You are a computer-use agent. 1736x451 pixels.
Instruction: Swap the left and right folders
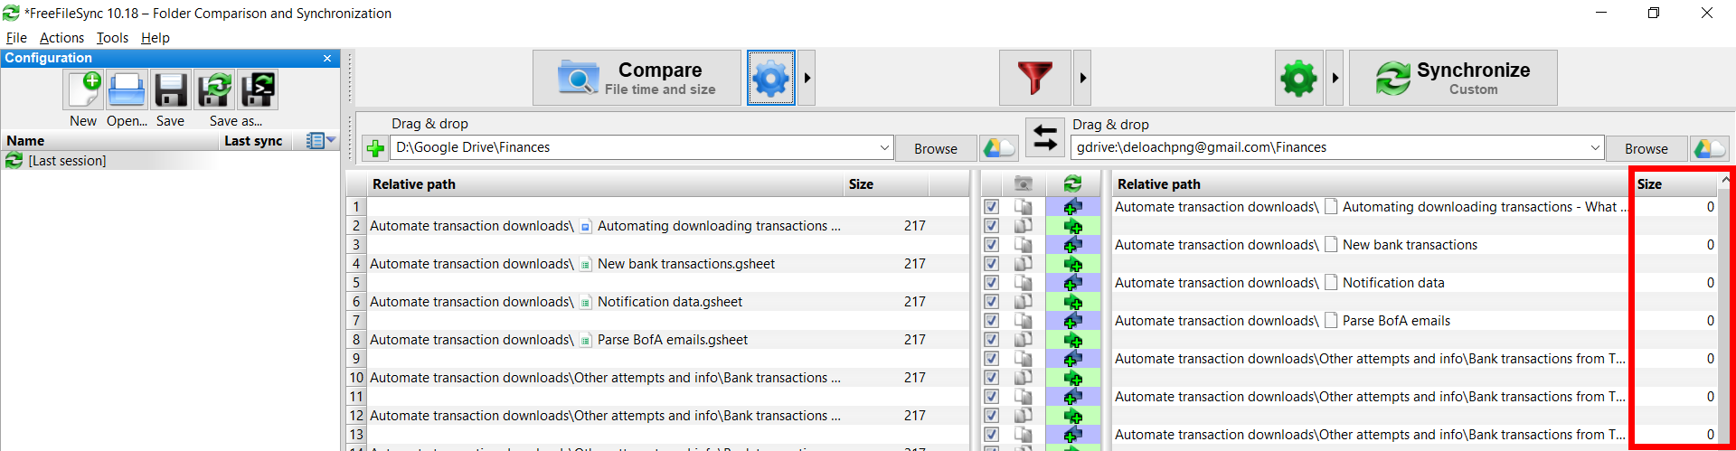[x=1045, y=137]
